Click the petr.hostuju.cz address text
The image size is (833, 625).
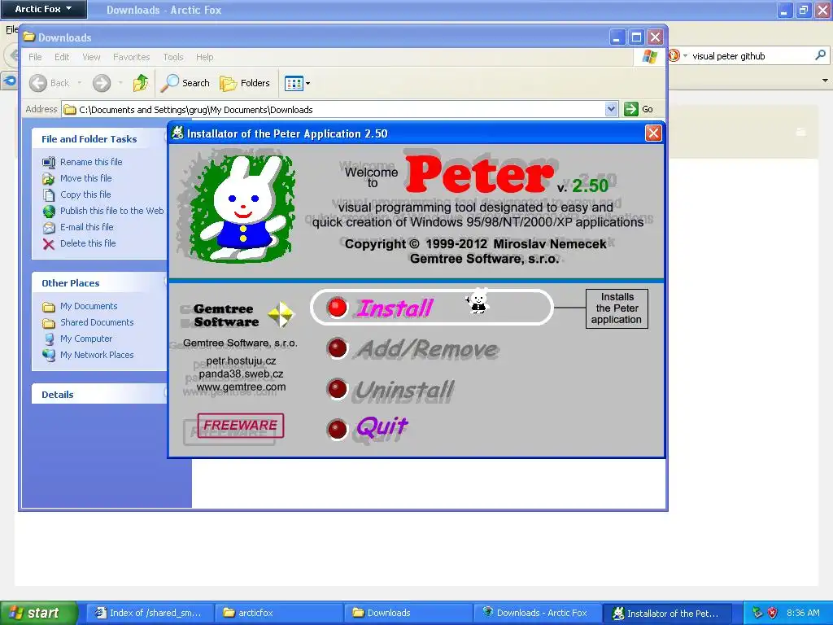point(241,361)
